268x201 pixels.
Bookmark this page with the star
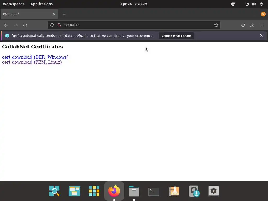coord(216,25)
